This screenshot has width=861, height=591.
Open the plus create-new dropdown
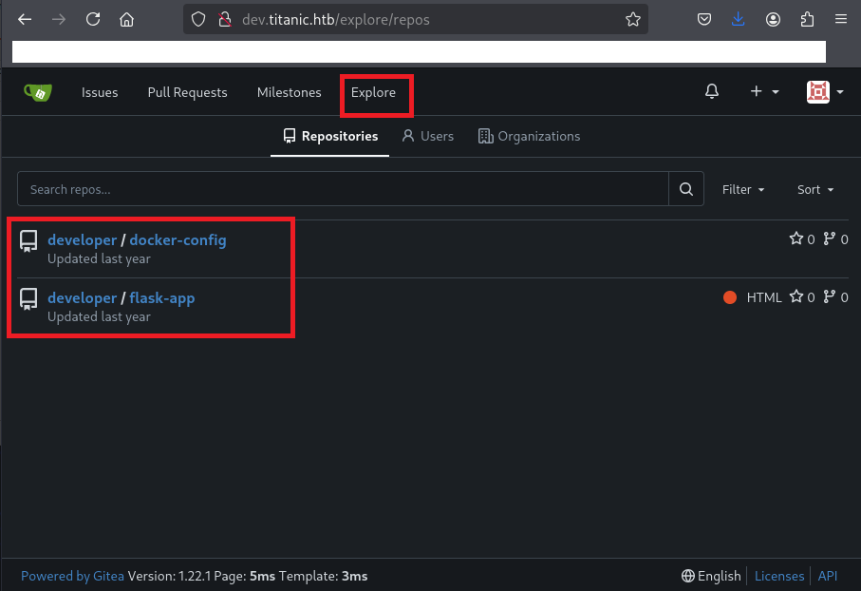pyautogui.click(x=764, y=92)
